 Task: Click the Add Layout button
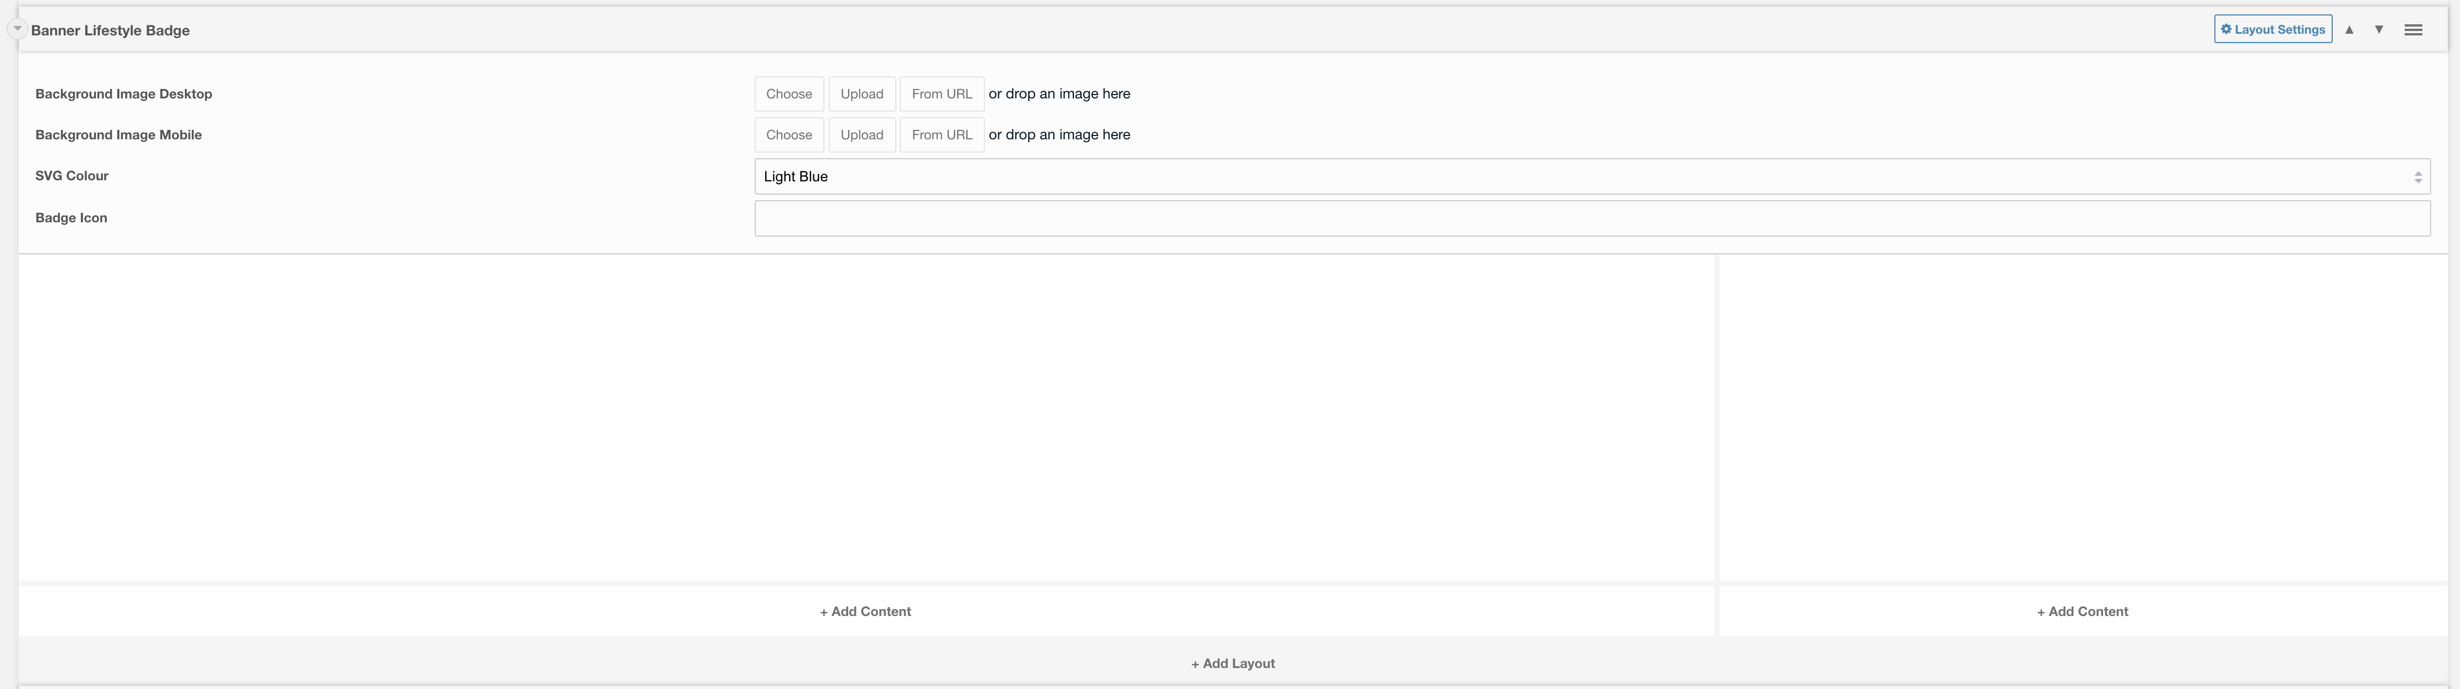coord(1233,663)
